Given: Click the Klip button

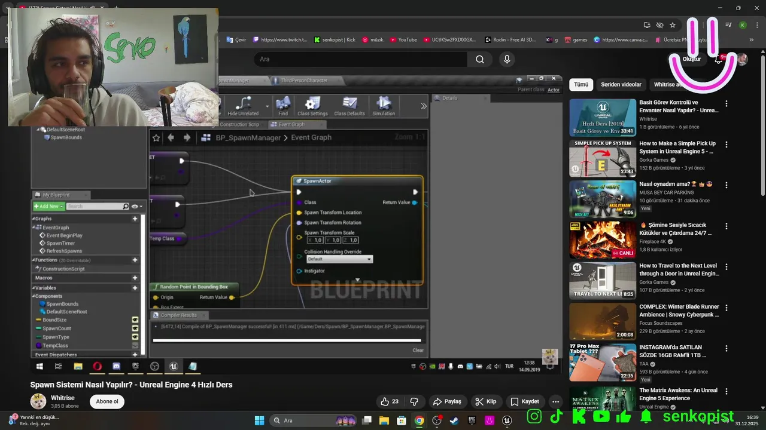Looking at the screenshot, I should tap(485, 401).
